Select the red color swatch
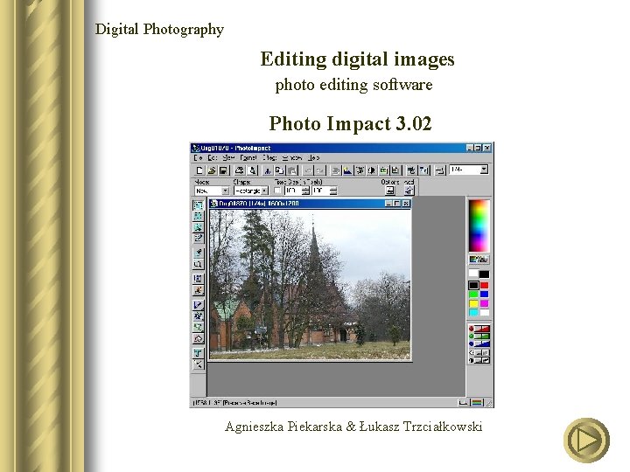630x472 pixels. pyautogui.click(x=484, y=285)
